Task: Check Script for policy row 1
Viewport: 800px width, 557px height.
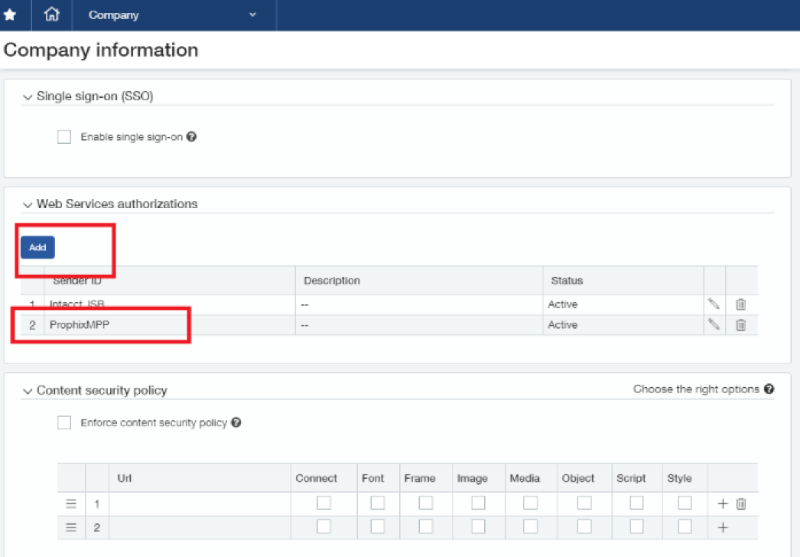Action: click(636, 503)
